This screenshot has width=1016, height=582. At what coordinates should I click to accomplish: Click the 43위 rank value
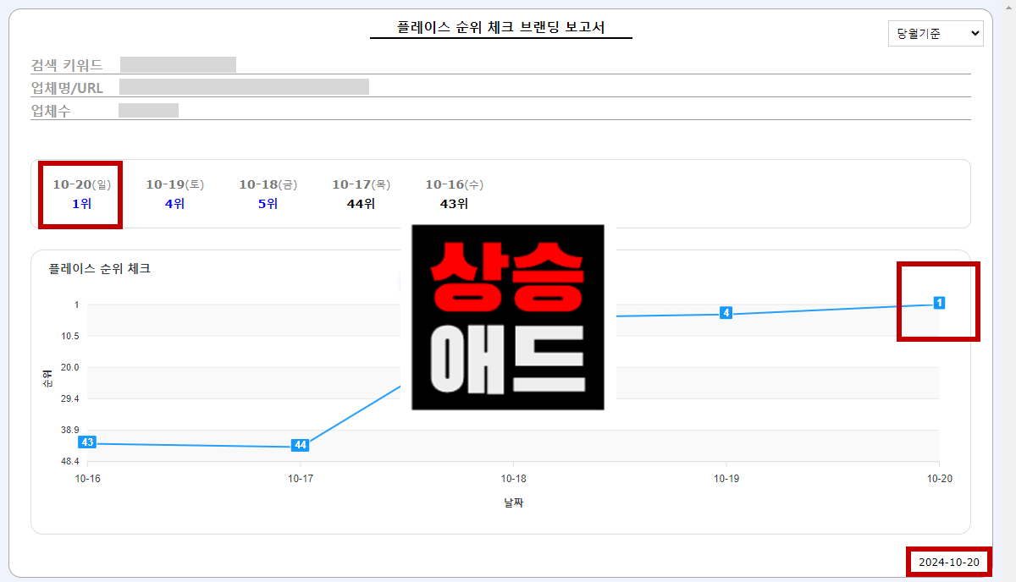tap(454, 204)
